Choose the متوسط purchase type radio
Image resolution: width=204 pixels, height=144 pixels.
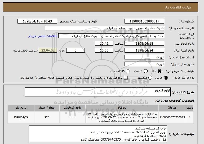(150, 78)
